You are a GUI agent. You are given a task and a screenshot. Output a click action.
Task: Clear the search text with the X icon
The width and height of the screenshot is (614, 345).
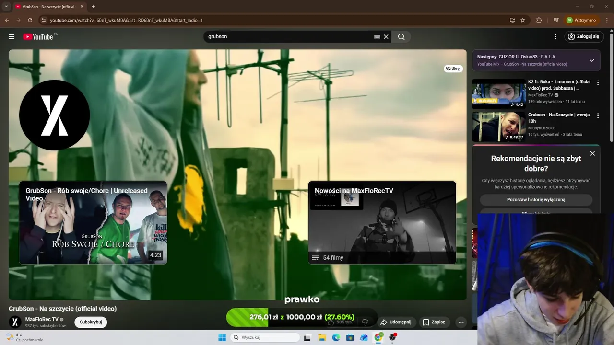pos(386,36)
